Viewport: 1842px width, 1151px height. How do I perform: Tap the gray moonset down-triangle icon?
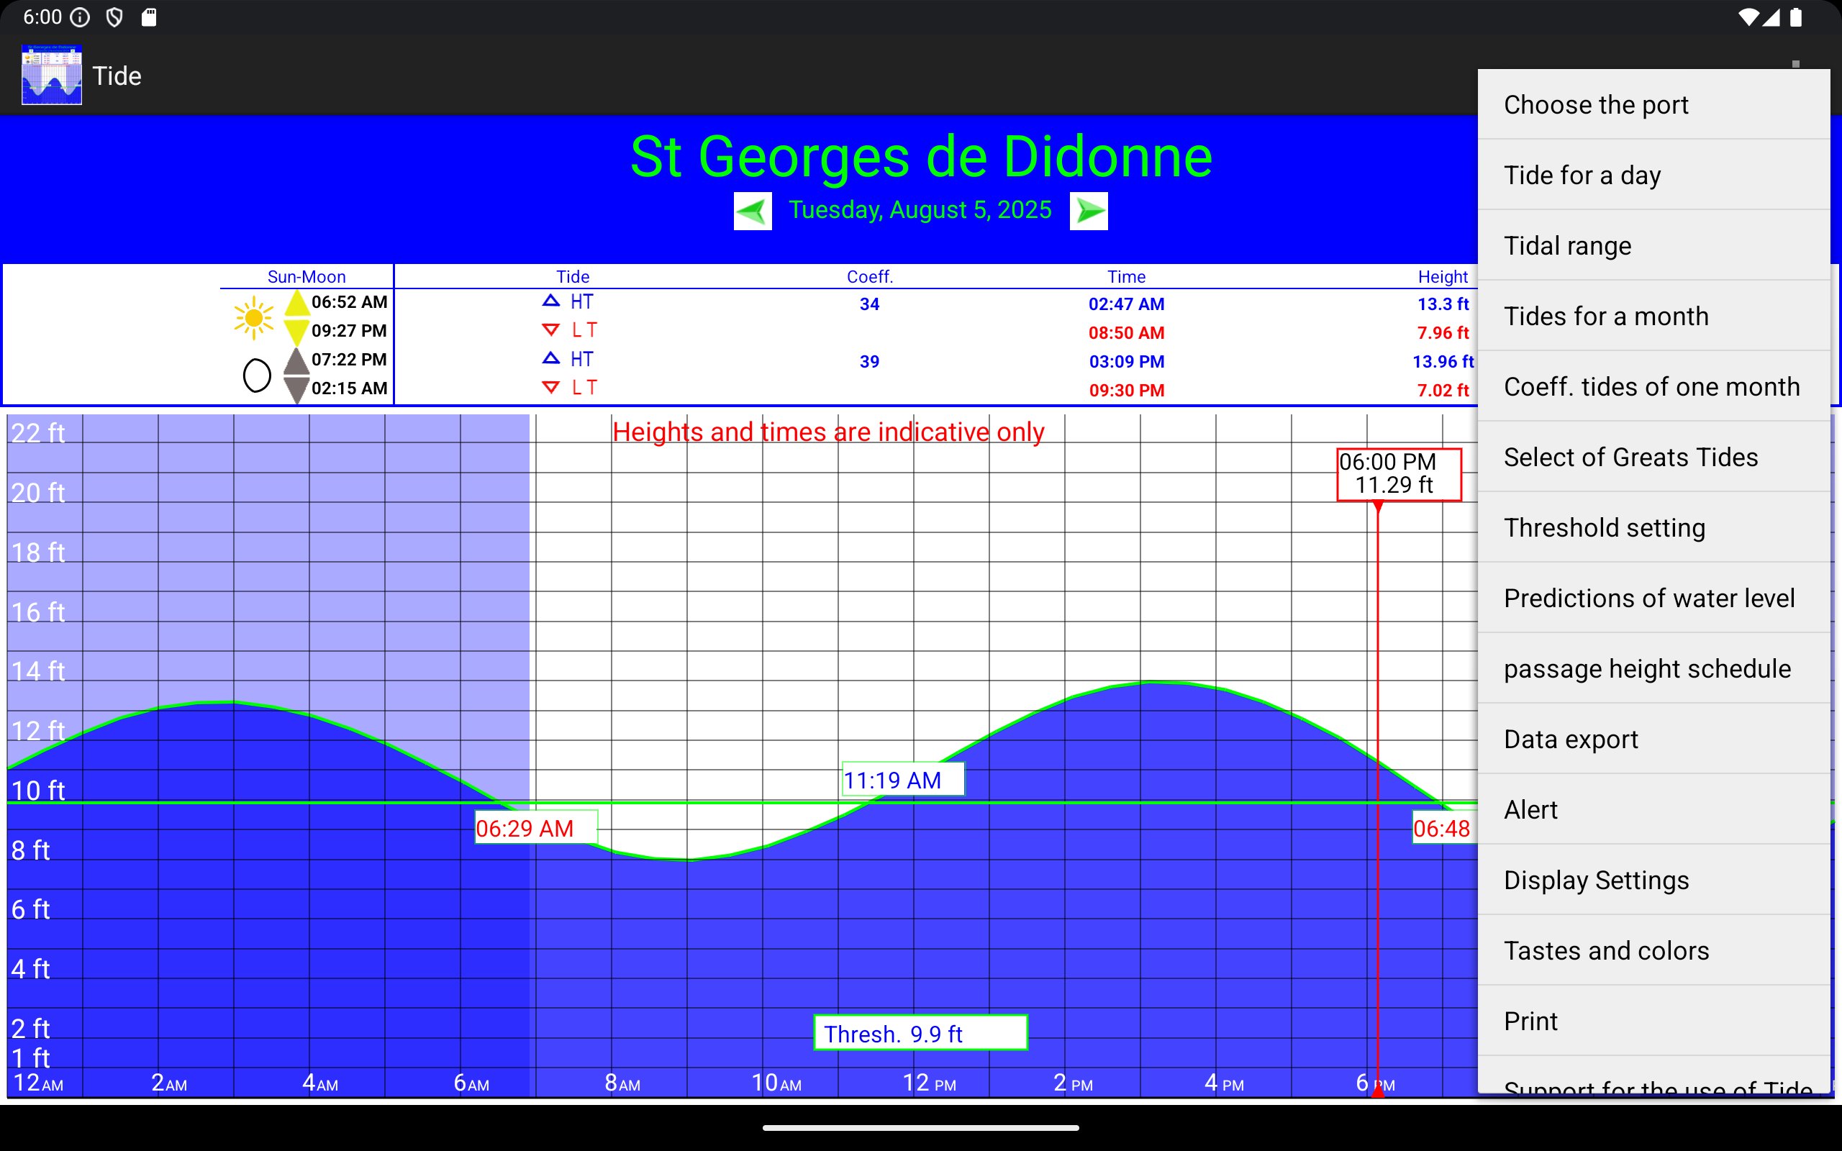coord(296,390)
